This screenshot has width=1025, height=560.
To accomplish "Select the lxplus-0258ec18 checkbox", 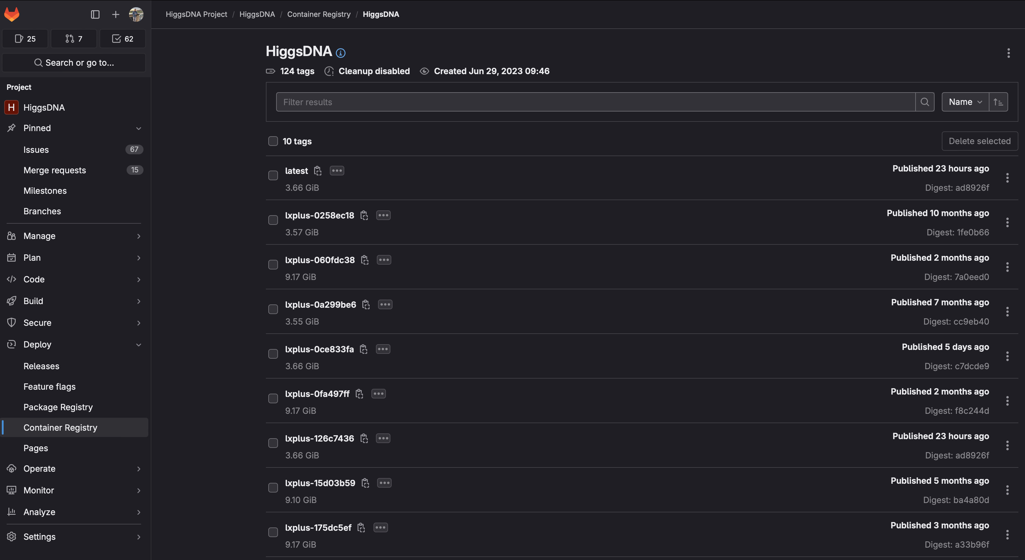I will click(273, 220).
